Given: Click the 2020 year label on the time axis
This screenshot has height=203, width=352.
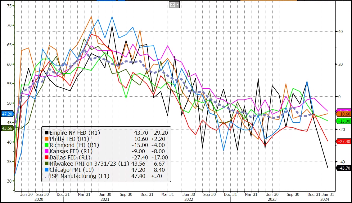Looking at the screenshot, I should coord(39,199).
